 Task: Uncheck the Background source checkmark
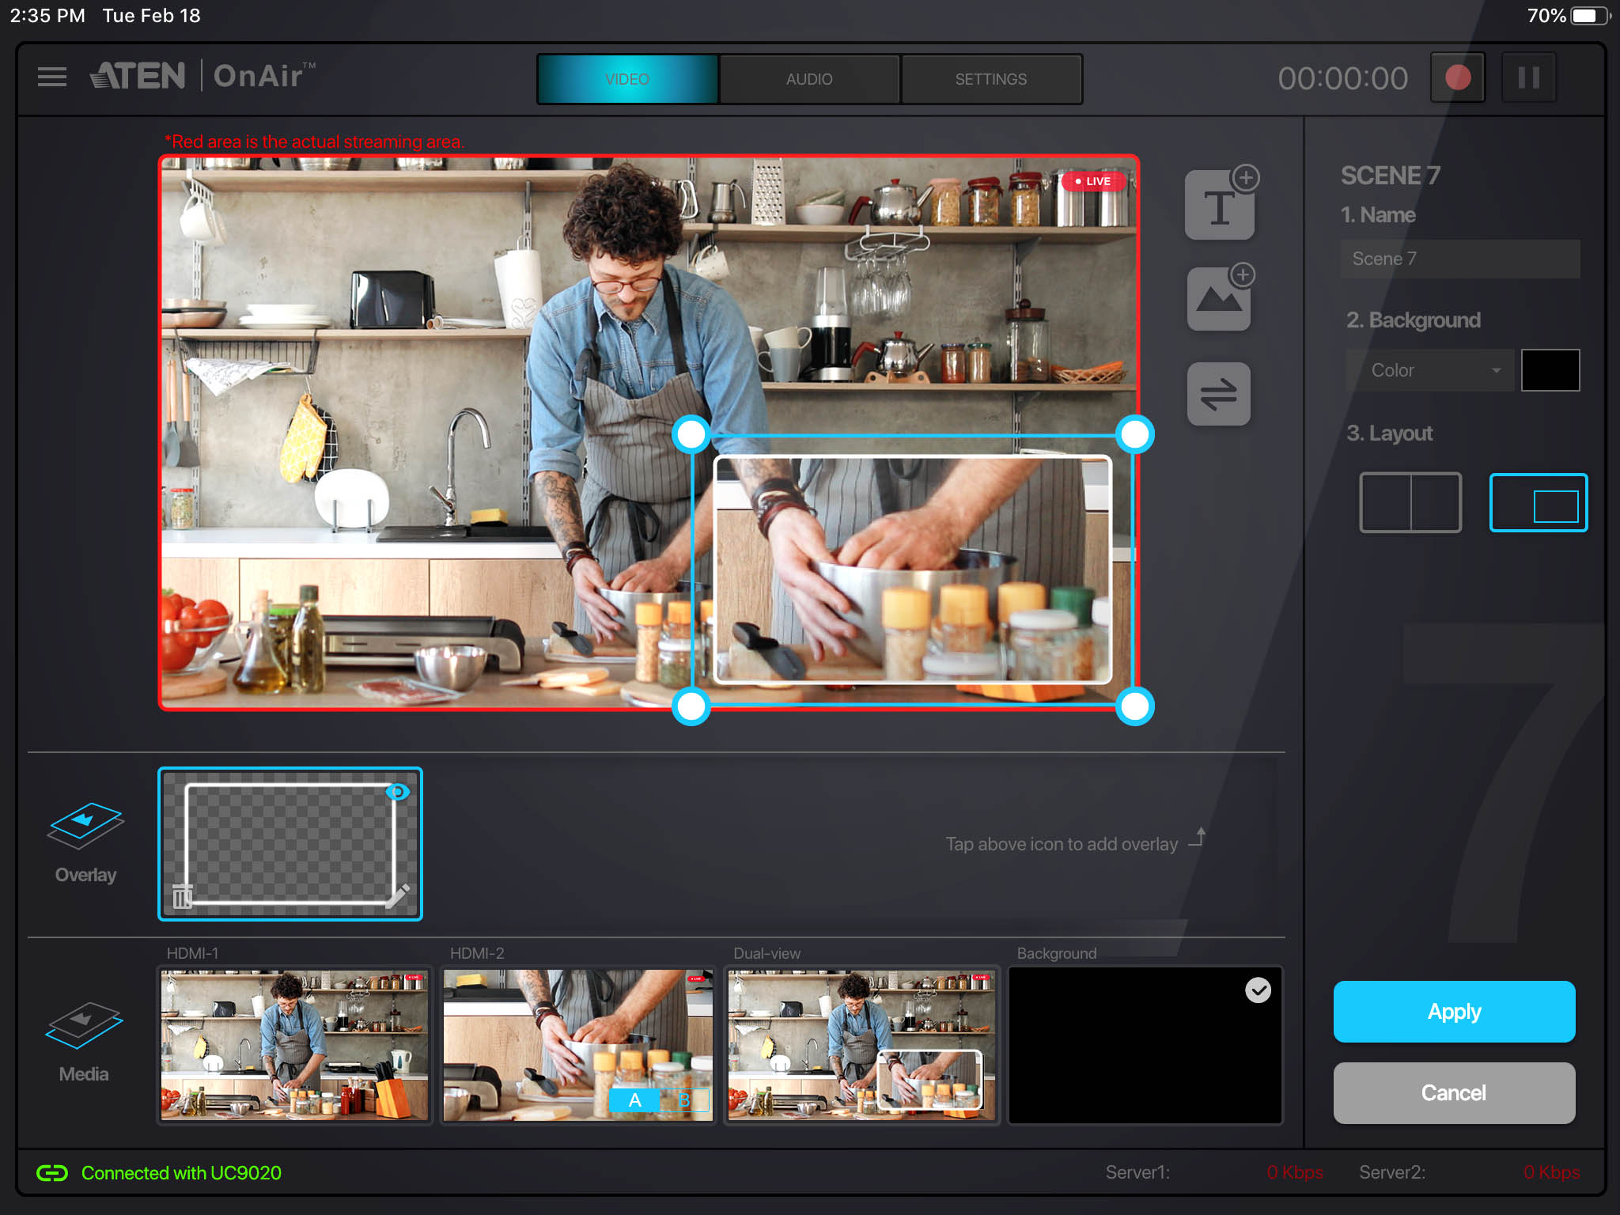click(1258, 990)
